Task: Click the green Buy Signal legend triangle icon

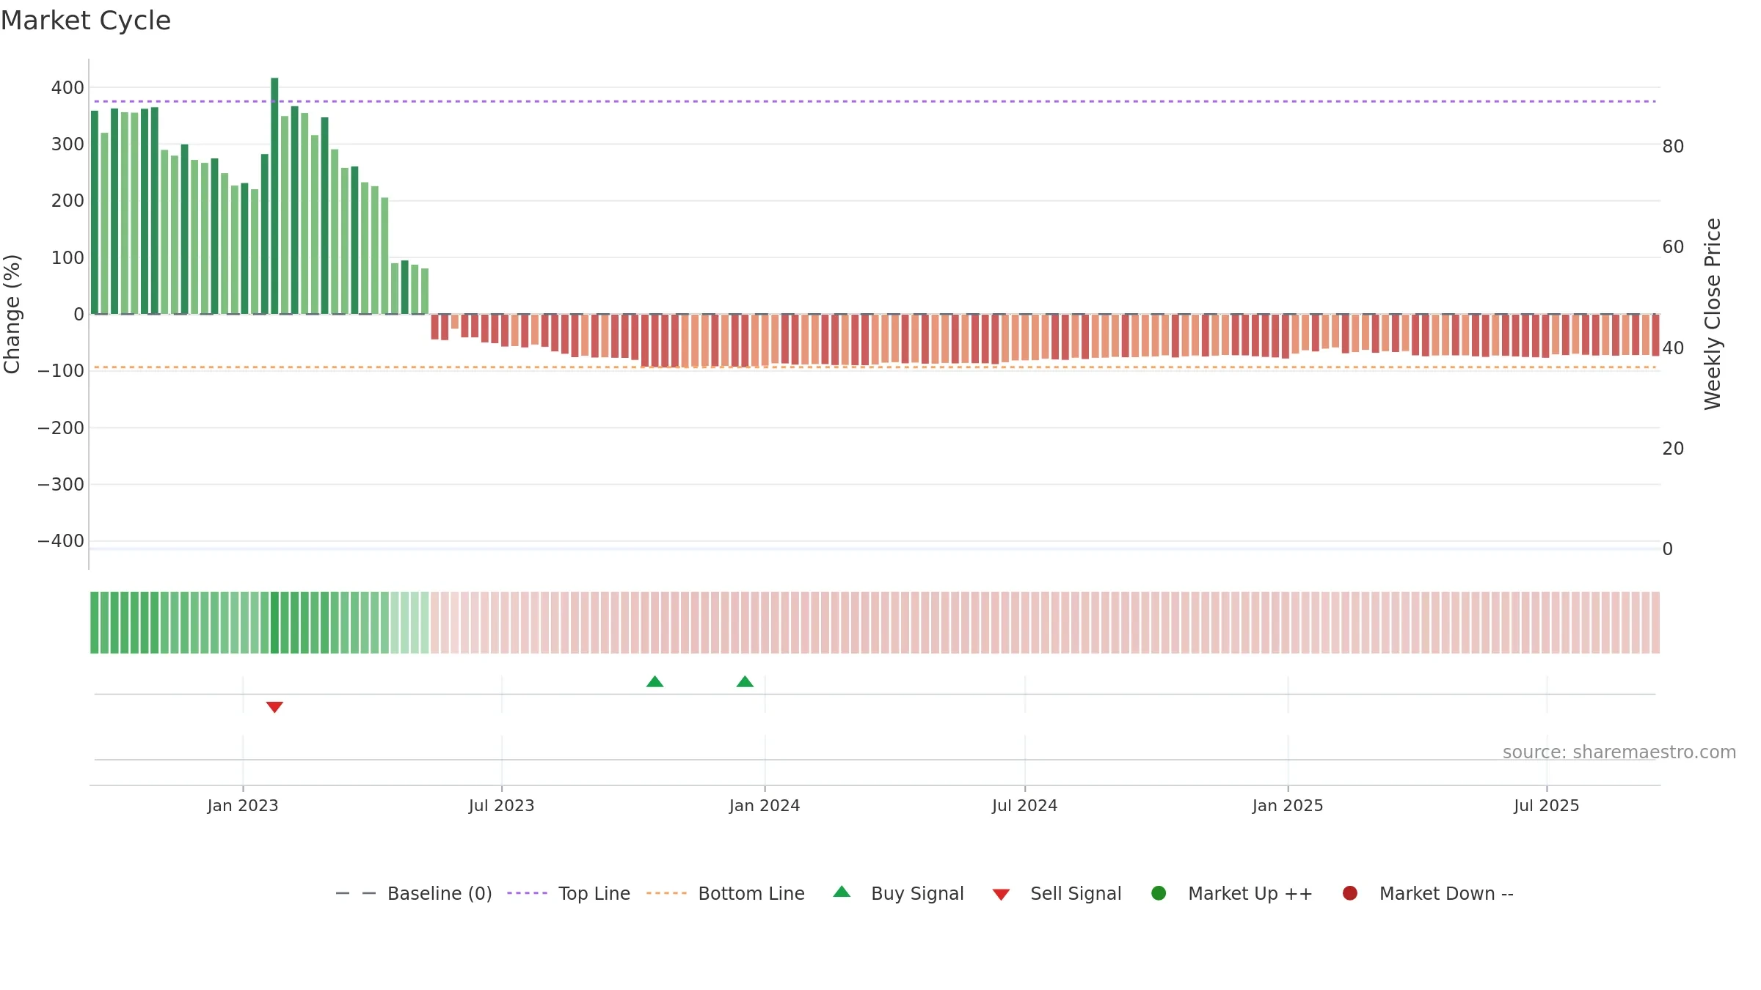Action: (x=842, y=892)
